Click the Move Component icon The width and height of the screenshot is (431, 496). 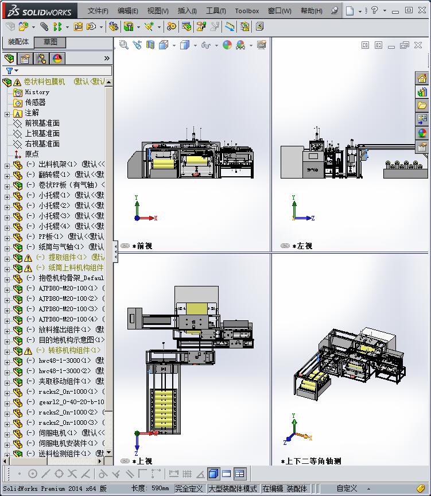click(x=91, y=26)
